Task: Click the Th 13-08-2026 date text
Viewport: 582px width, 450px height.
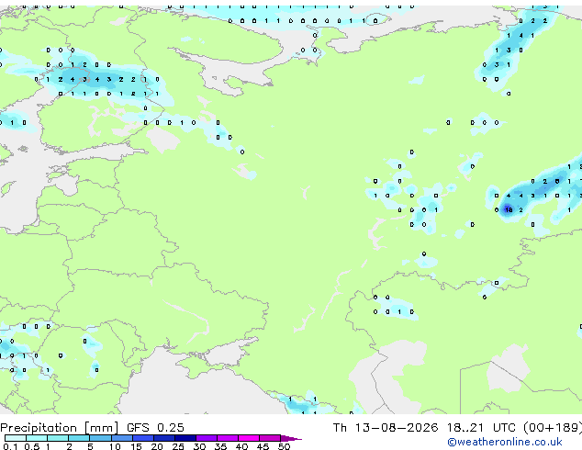Action: (x=386, y=428)
